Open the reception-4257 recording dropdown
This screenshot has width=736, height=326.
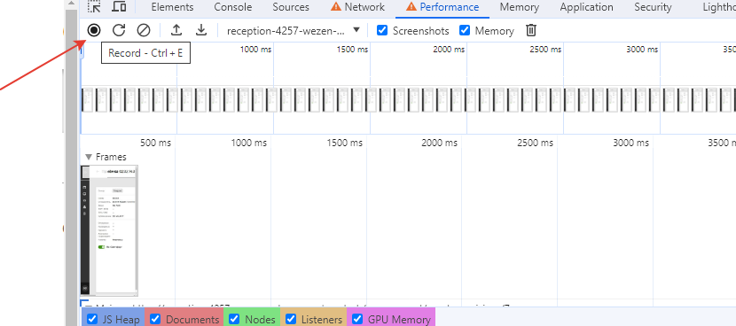point(294,31)
